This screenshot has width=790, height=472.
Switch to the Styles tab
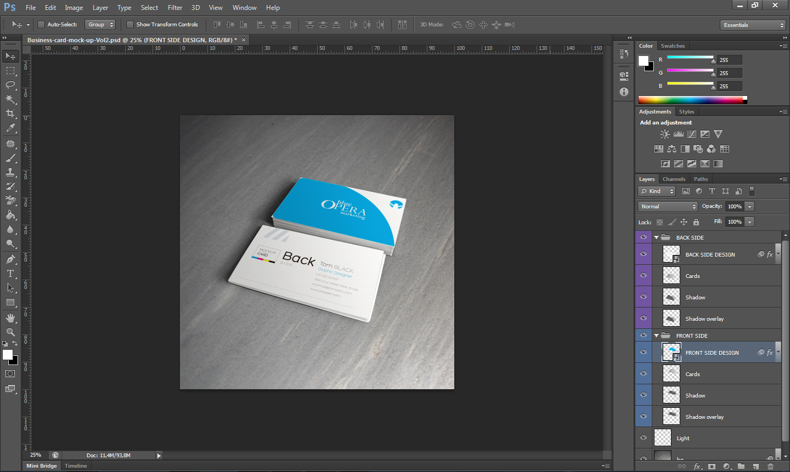[x=686, y=112]
